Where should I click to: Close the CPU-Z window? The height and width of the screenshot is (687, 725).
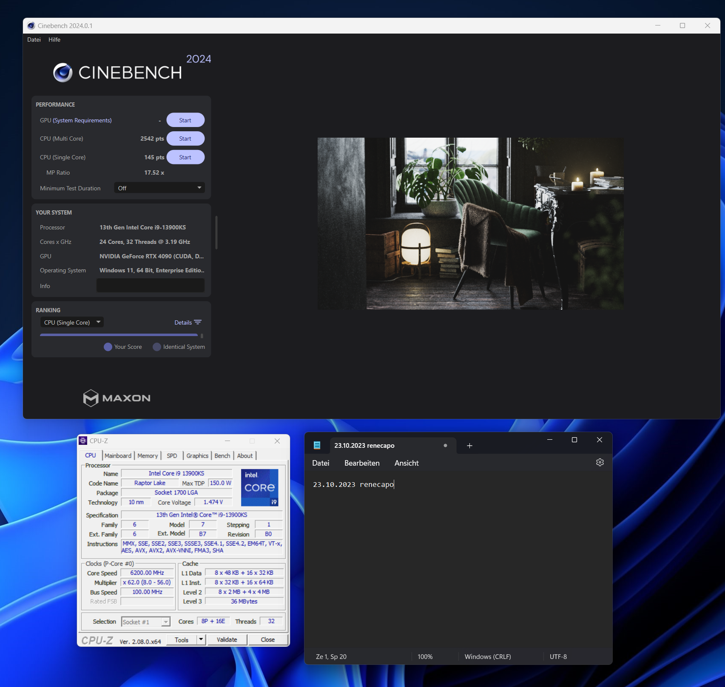(277, 441)
